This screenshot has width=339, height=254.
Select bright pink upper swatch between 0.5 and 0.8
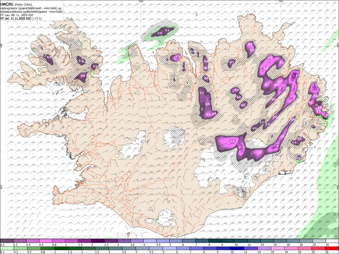46,241
